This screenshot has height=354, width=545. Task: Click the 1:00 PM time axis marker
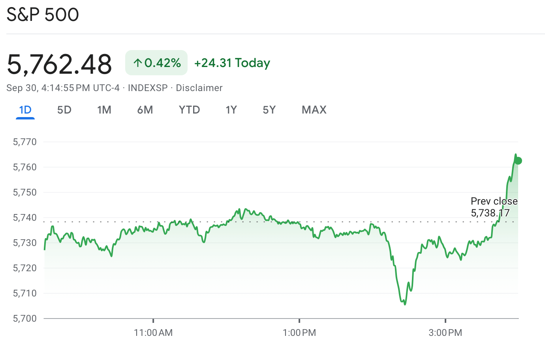pos(299,332)
